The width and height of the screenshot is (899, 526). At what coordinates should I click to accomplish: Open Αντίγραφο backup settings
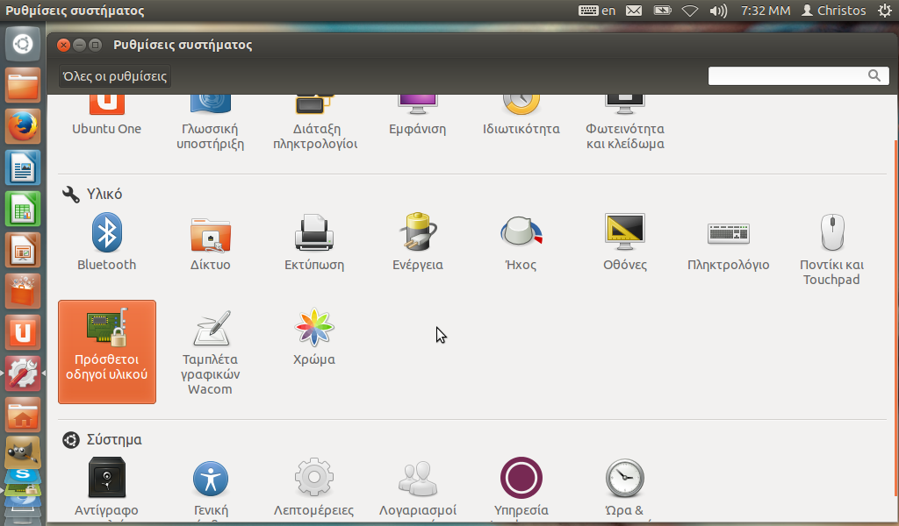(106, 487)
